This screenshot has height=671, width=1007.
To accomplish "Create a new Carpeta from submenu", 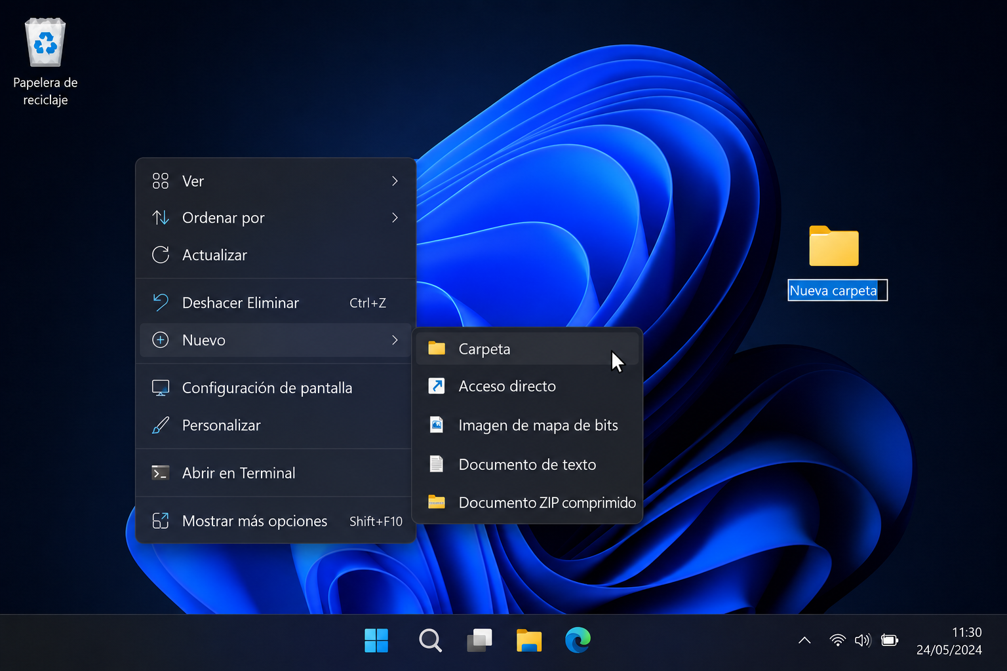I will (527, 349).
